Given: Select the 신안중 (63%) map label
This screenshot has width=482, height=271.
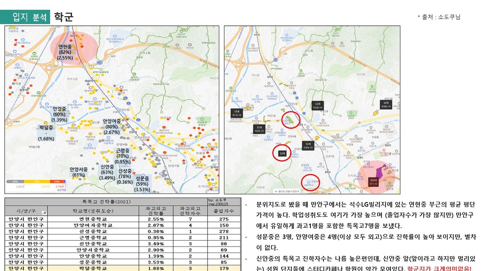Looking at the screenshot, I should point(107,172).
